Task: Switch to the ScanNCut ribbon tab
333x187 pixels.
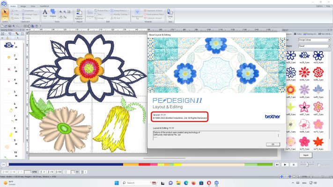Action: click(x=44, y=6)
